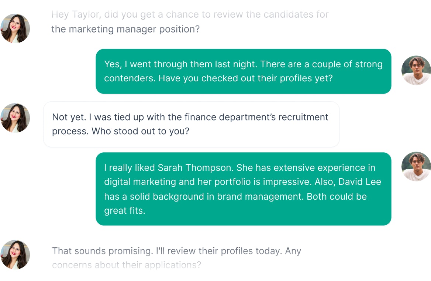The width and height of the screenshot is (431, 281).
Task: Click the name 'David Lee' in the green message
Action: click(x=359, y=182)
